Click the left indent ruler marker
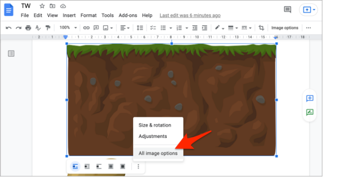342x196 pixels. click(65, 37)
